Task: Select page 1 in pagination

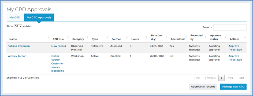Action: 221,78
